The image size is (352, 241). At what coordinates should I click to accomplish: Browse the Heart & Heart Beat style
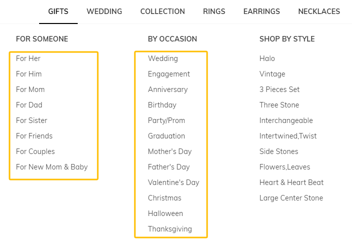[291, 182]
